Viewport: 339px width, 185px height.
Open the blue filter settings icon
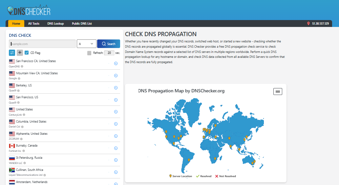pyautogui.click(x=12, y=53)
